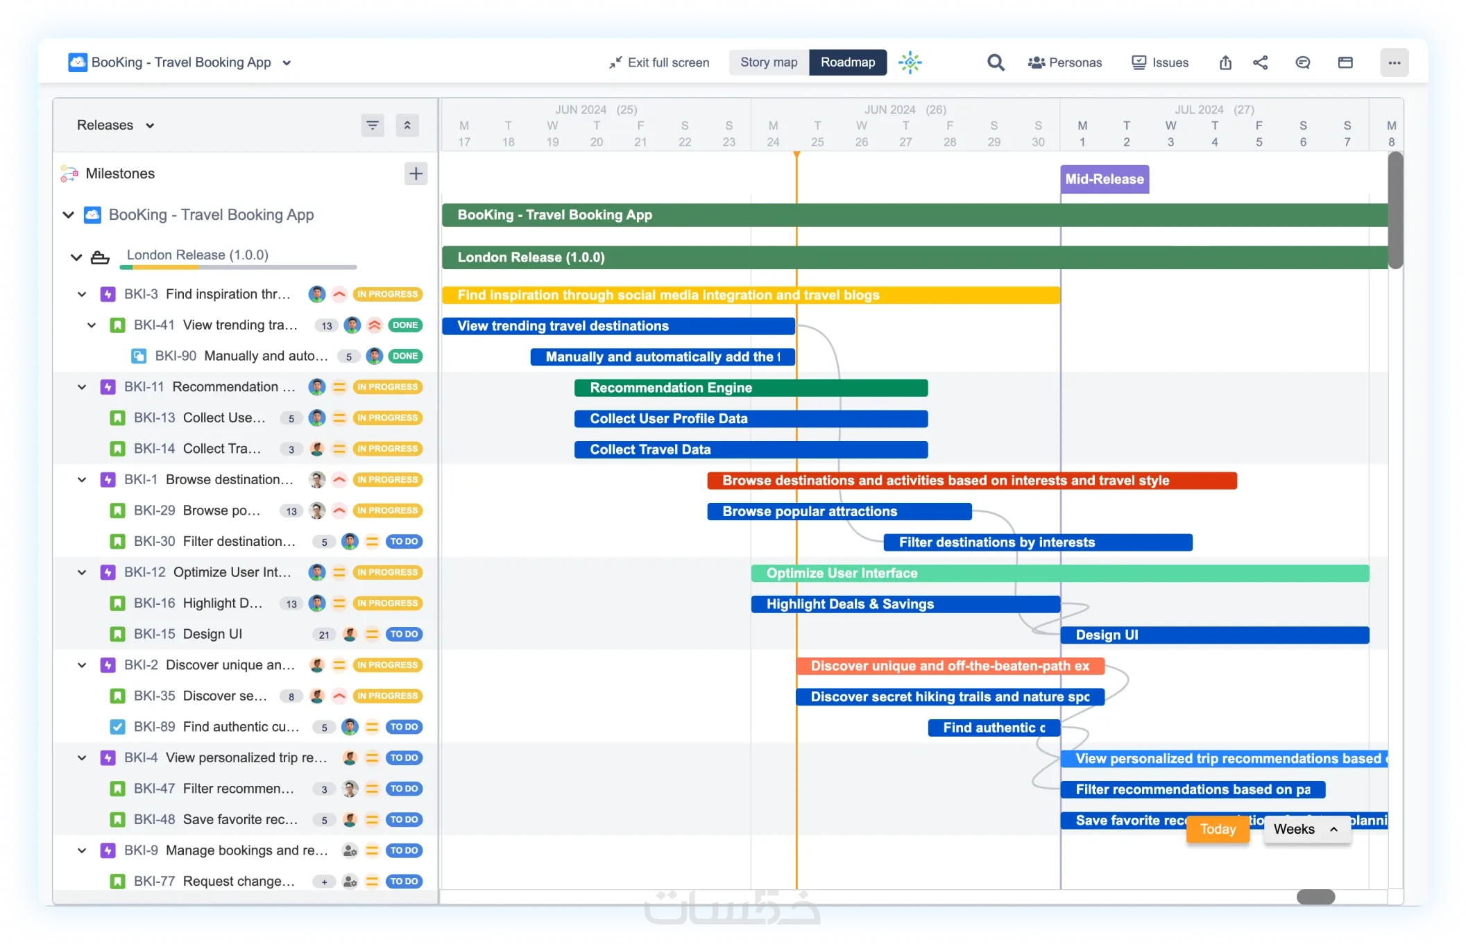This screenshot has height=944, width=1466.
Task: Open the search magnifier icon
Action: pyautogui.click(x=996, y=62)
